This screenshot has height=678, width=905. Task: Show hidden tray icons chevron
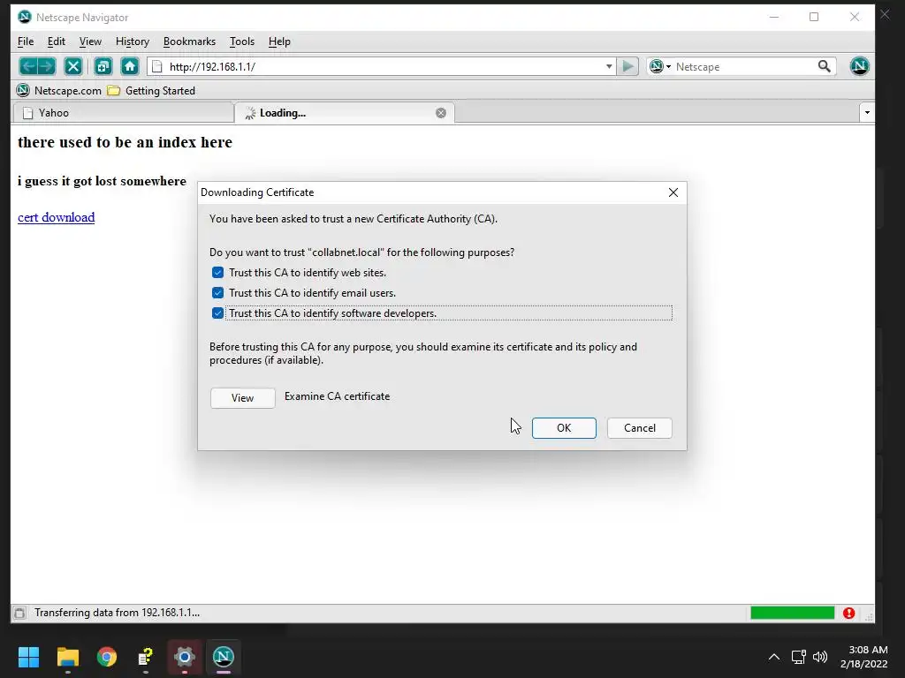(774, 657)
